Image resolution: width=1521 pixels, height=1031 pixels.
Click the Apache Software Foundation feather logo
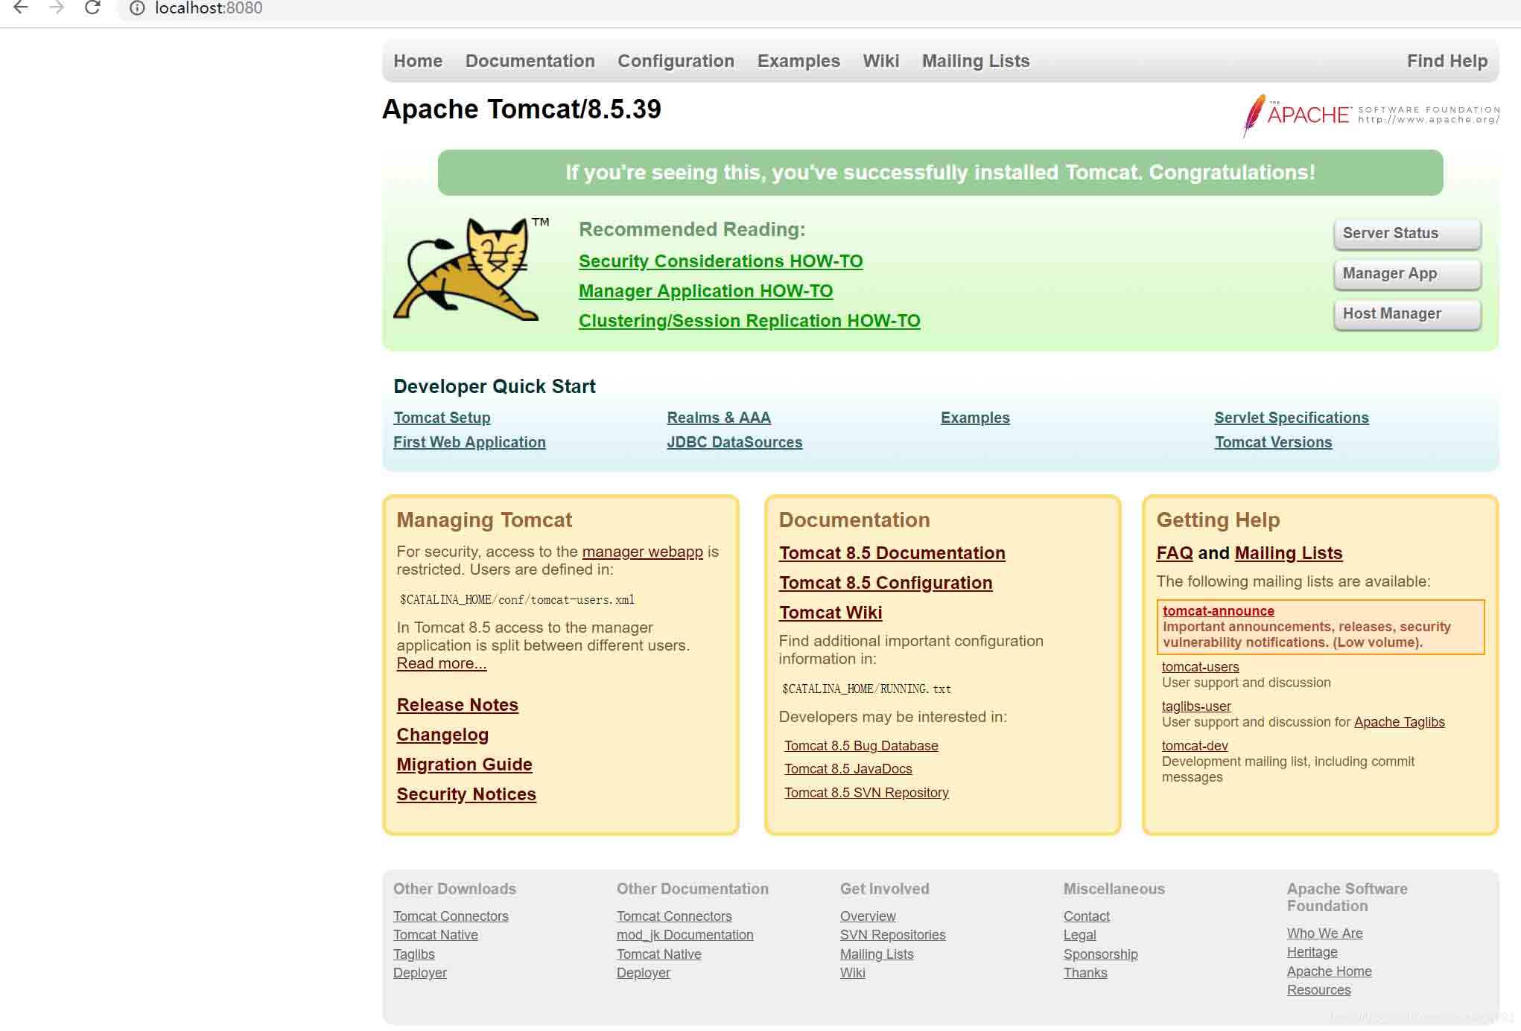click(x=1371, y=115)
